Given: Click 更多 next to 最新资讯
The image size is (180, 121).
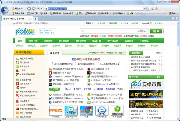Looking at the screenshot, I should click(x=159, y=53).
